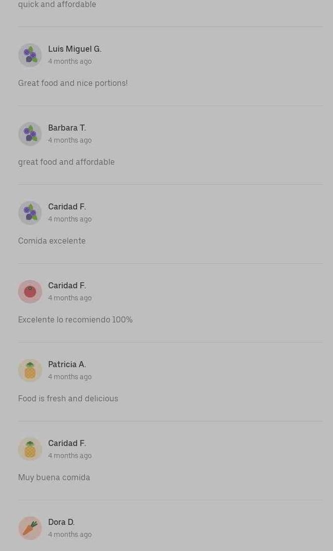Click 'Great food and nice portions!' review text
The image size is (333, 551).
point(73,83)
